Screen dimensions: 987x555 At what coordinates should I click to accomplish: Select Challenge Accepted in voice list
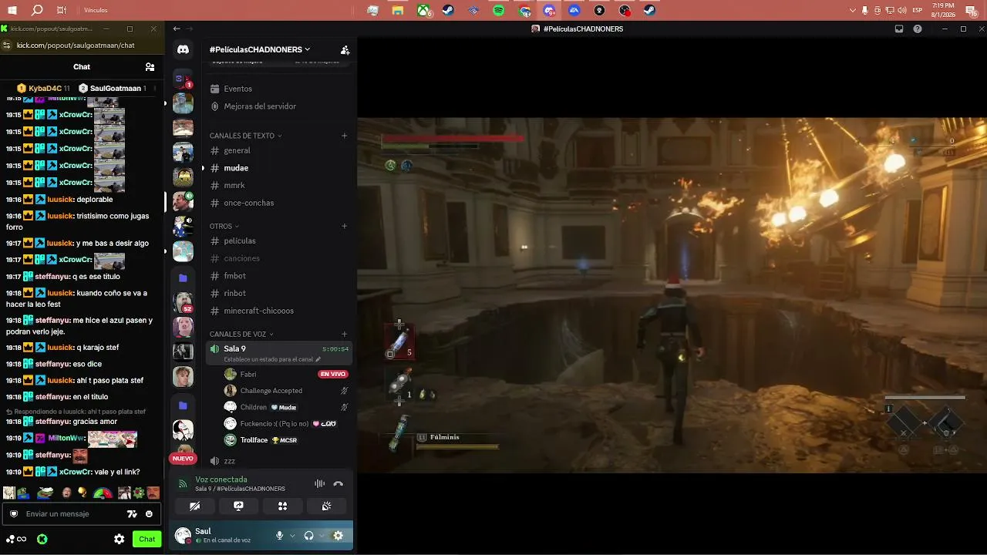[x=271, y=391]
